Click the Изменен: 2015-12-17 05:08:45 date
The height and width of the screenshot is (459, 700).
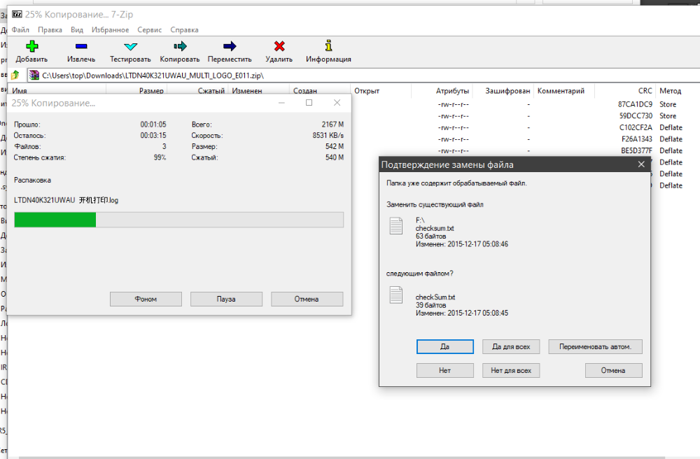point(461,313)
